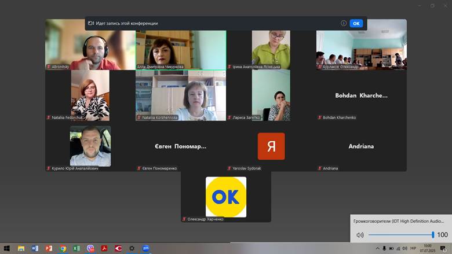The width and height of the screenshot is (452, 254).
Task: Mute speakers using the volume popup icon
Action: tap(360, 235)
